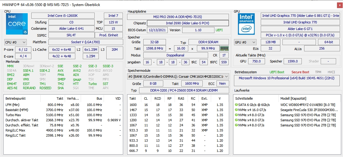The height and width of the screenshot is (157, 343).
Task: Click the VID column header
Action: coord(113,98)
